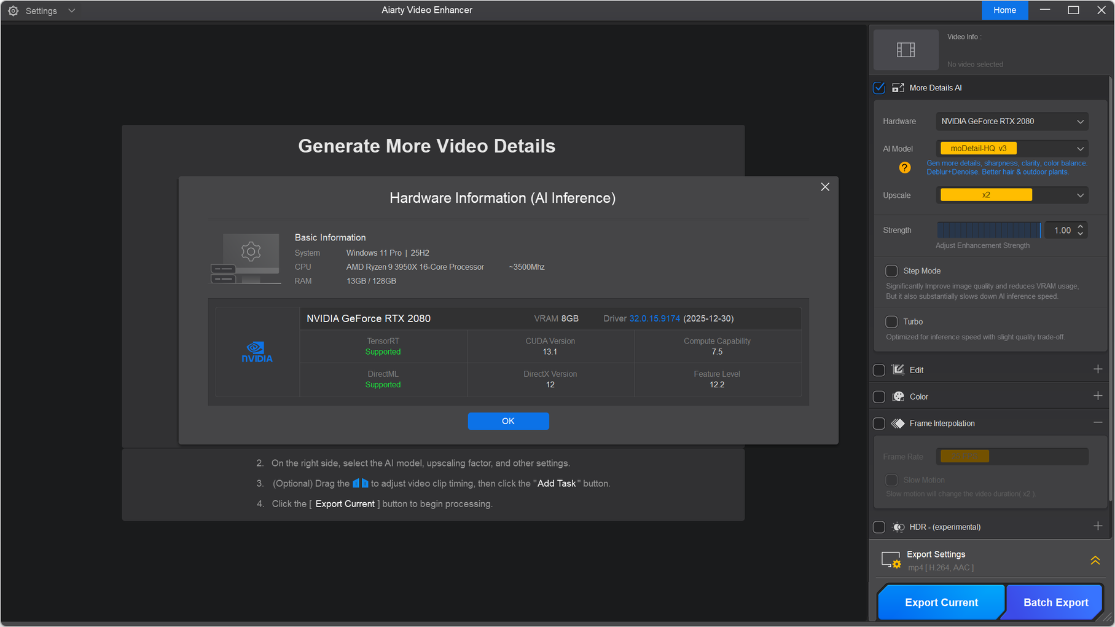This screenshot has height=627, width=1115.
Task: Close the Hardware Information dialog
Action: point(824,187)
